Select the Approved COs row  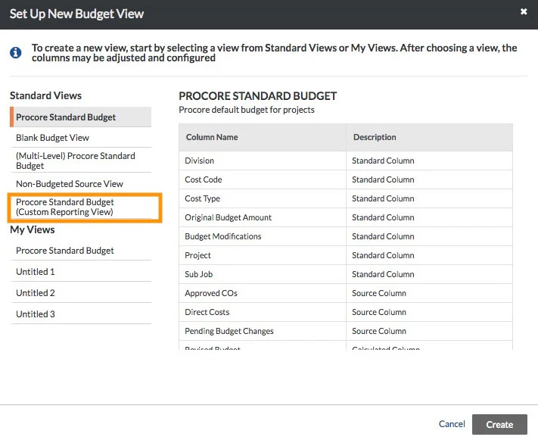point(346,293)
